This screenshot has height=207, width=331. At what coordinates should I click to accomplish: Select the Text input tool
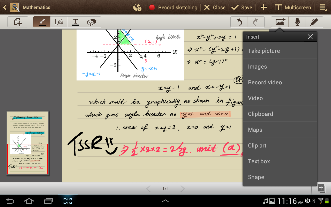[76, 22]
